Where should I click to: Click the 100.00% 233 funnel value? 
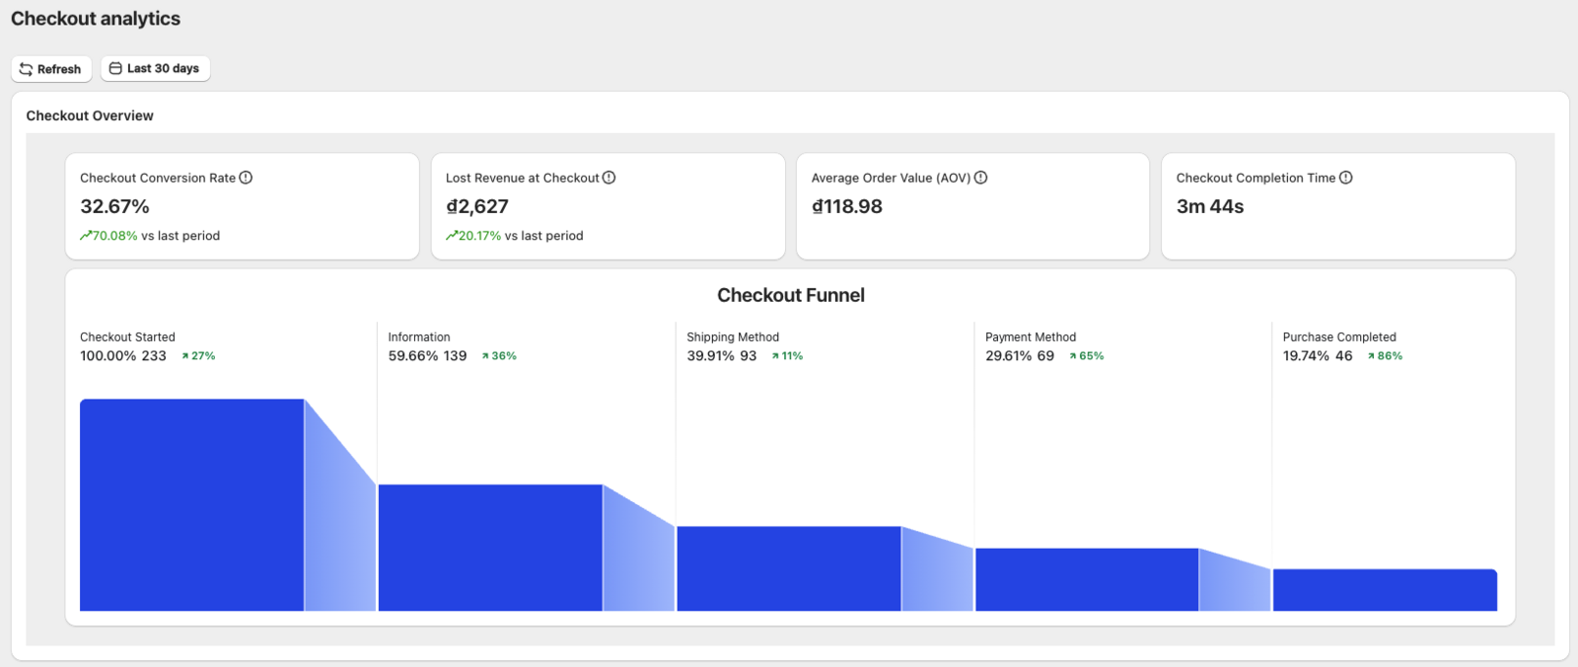click(x=123, y=356)
